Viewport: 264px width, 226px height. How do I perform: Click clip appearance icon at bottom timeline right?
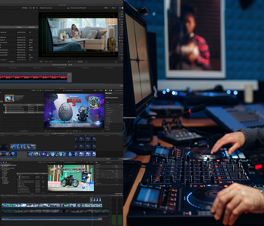pos(118,195)
